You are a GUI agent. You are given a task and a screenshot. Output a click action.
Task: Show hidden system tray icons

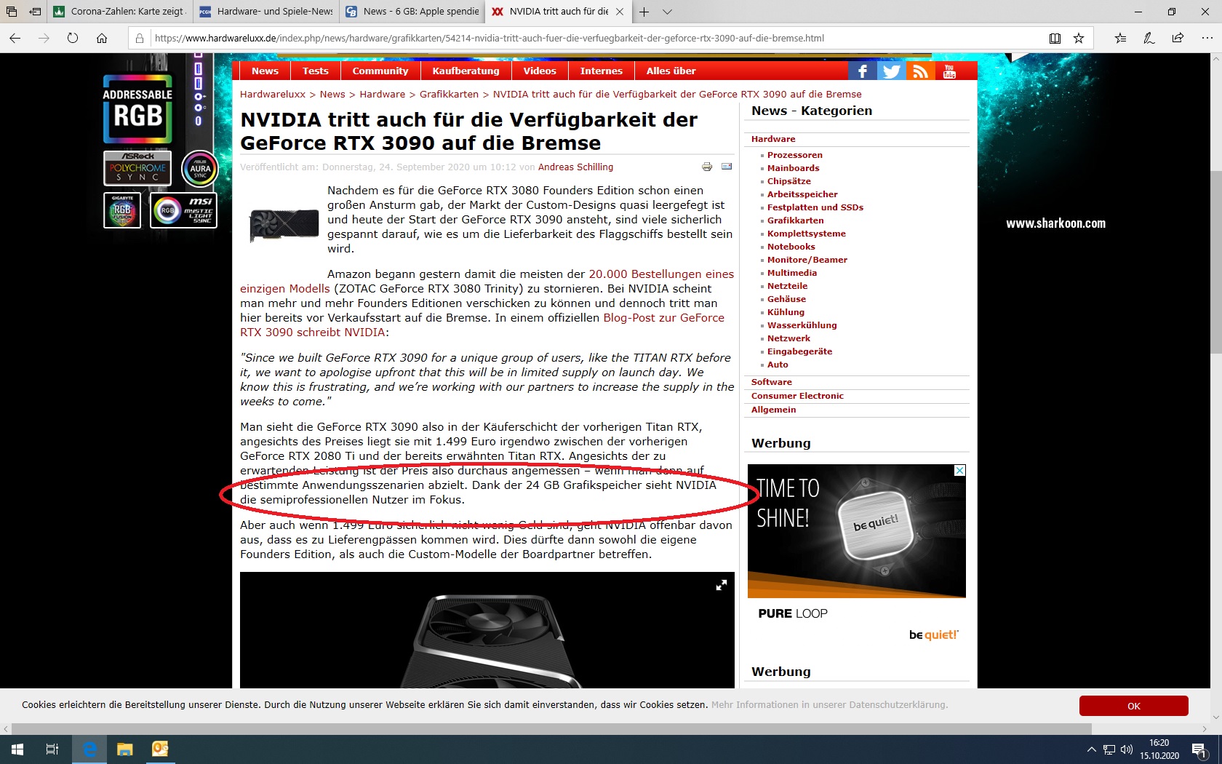[1091, 749]
